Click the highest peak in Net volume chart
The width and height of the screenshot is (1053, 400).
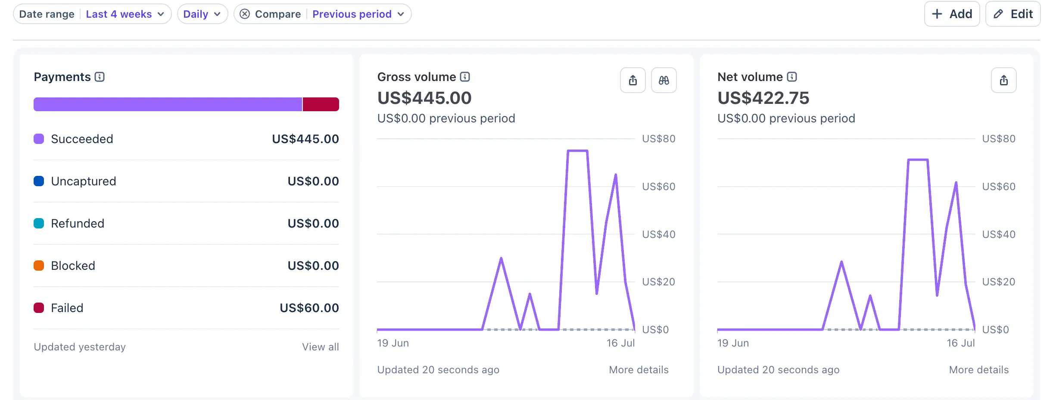918,160
